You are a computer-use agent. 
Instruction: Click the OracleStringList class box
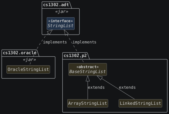click(x=28, y=69)
